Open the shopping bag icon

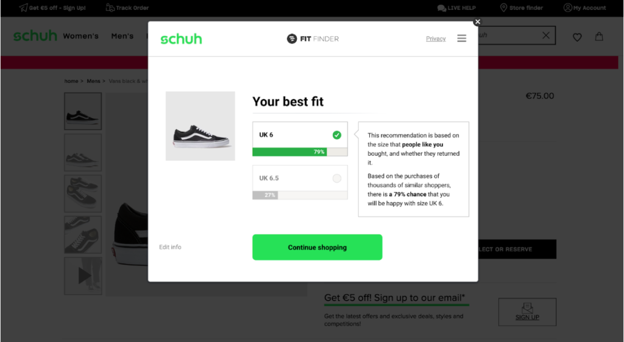[599, 37]
